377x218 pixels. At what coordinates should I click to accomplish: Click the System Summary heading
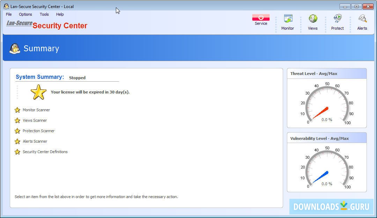[40, 77]
